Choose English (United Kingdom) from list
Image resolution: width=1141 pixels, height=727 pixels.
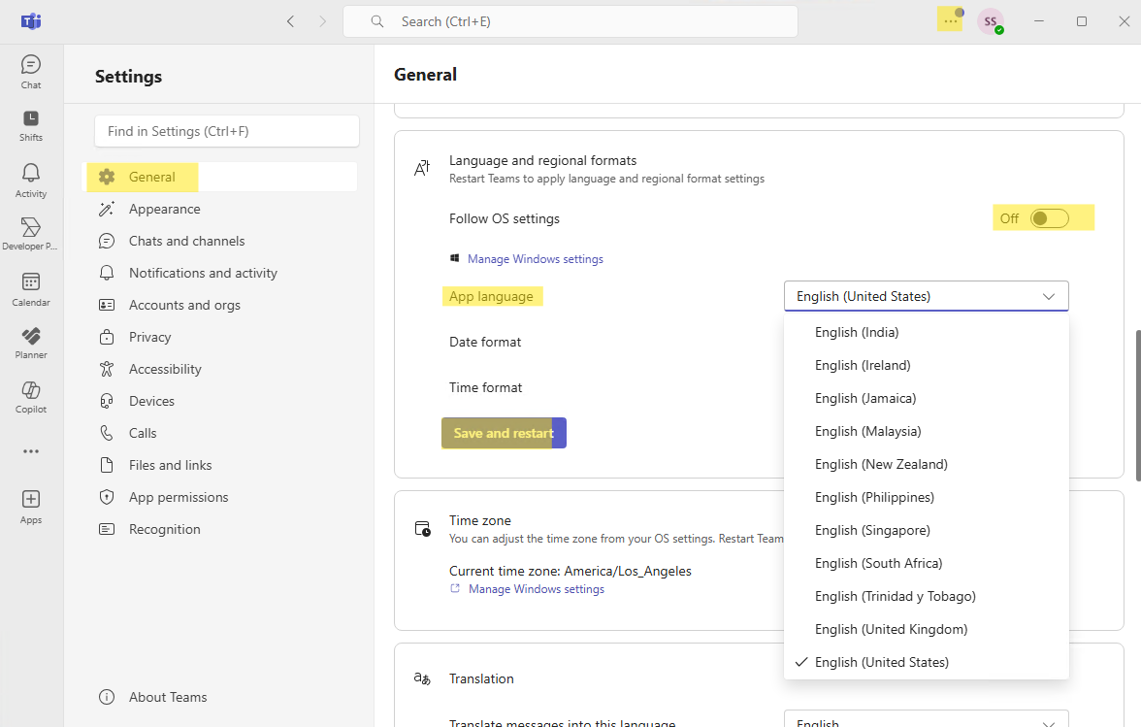pos(891,629)
